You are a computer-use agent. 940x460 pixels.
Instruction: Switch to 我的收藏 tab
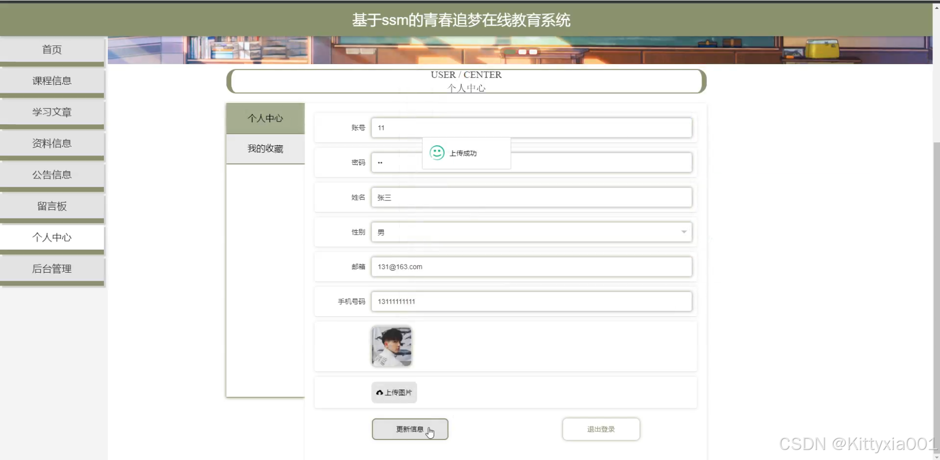tap(265, 149)
